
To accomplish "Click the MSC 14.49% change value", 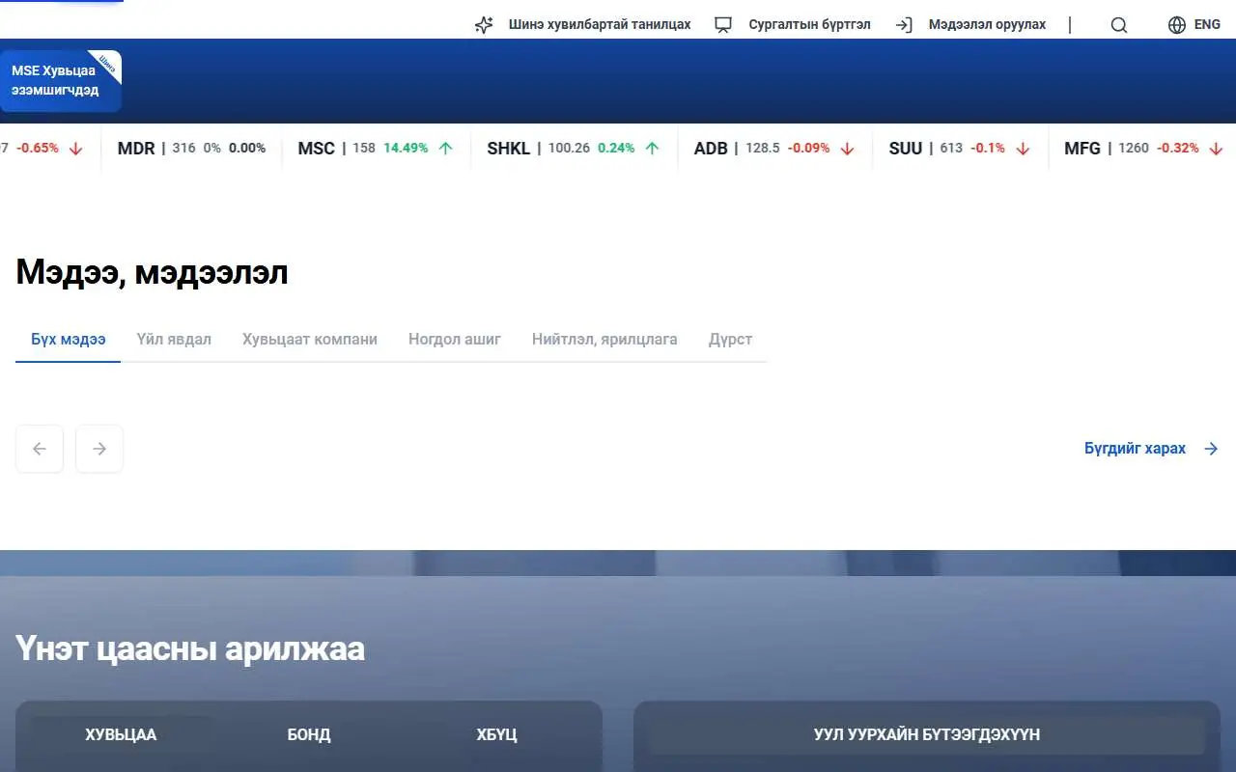I will coord(406,149).
